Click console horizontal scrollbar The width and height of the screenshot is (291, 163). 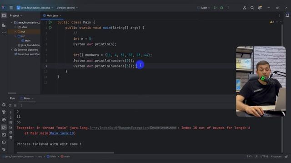[65, 153]
